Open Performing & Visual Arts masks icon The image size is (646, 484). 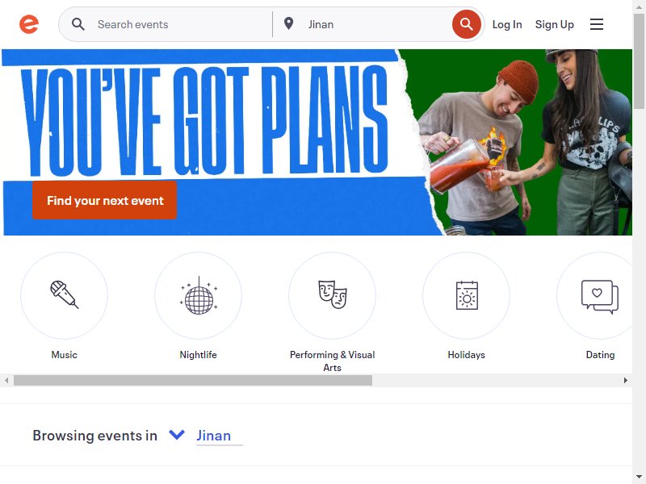pyautogui.click(x=332, y=295)
